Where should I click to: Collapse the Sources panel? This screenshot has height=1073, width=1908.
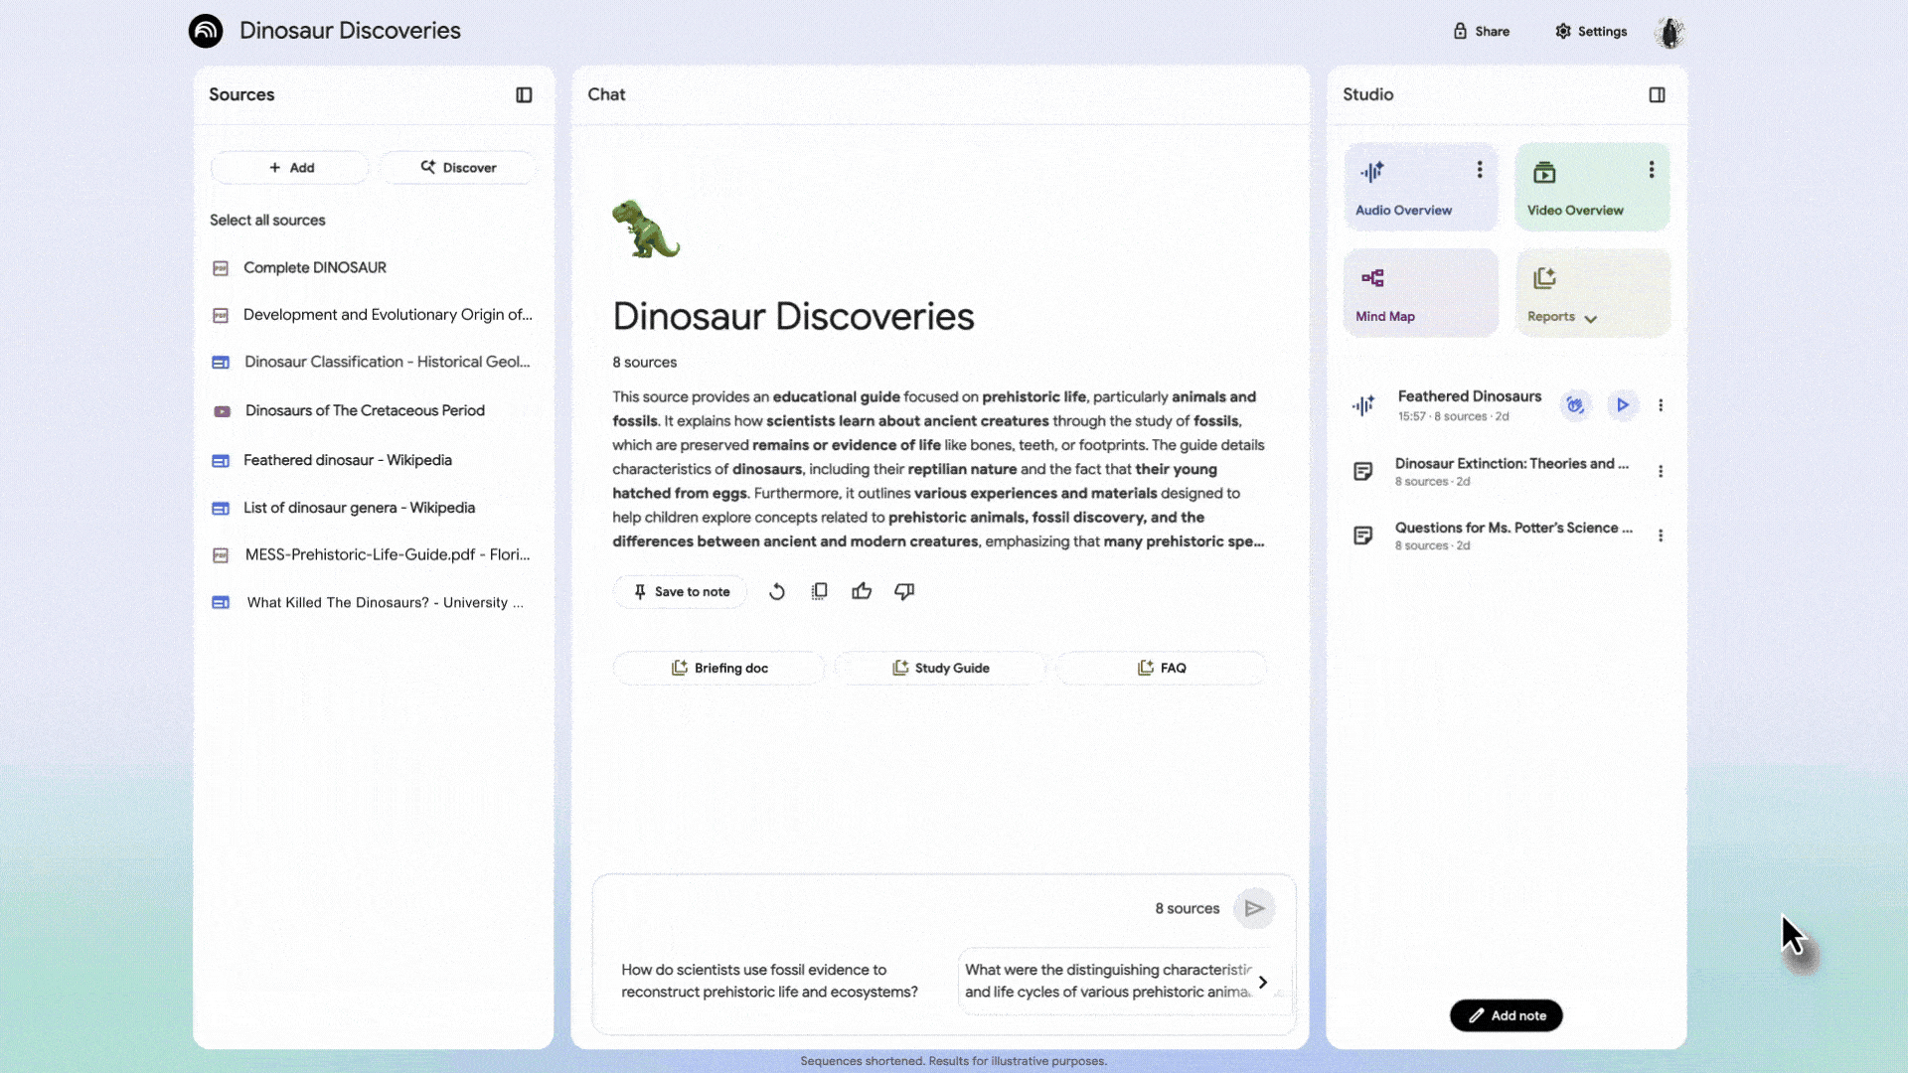pyautogui.click(x=524, y=95)
